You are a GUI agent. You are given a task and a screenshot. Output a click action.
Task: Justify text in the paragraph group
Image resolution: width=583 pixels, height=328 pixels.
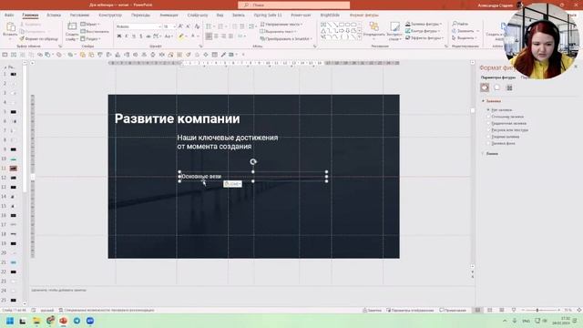pos(230,36)
